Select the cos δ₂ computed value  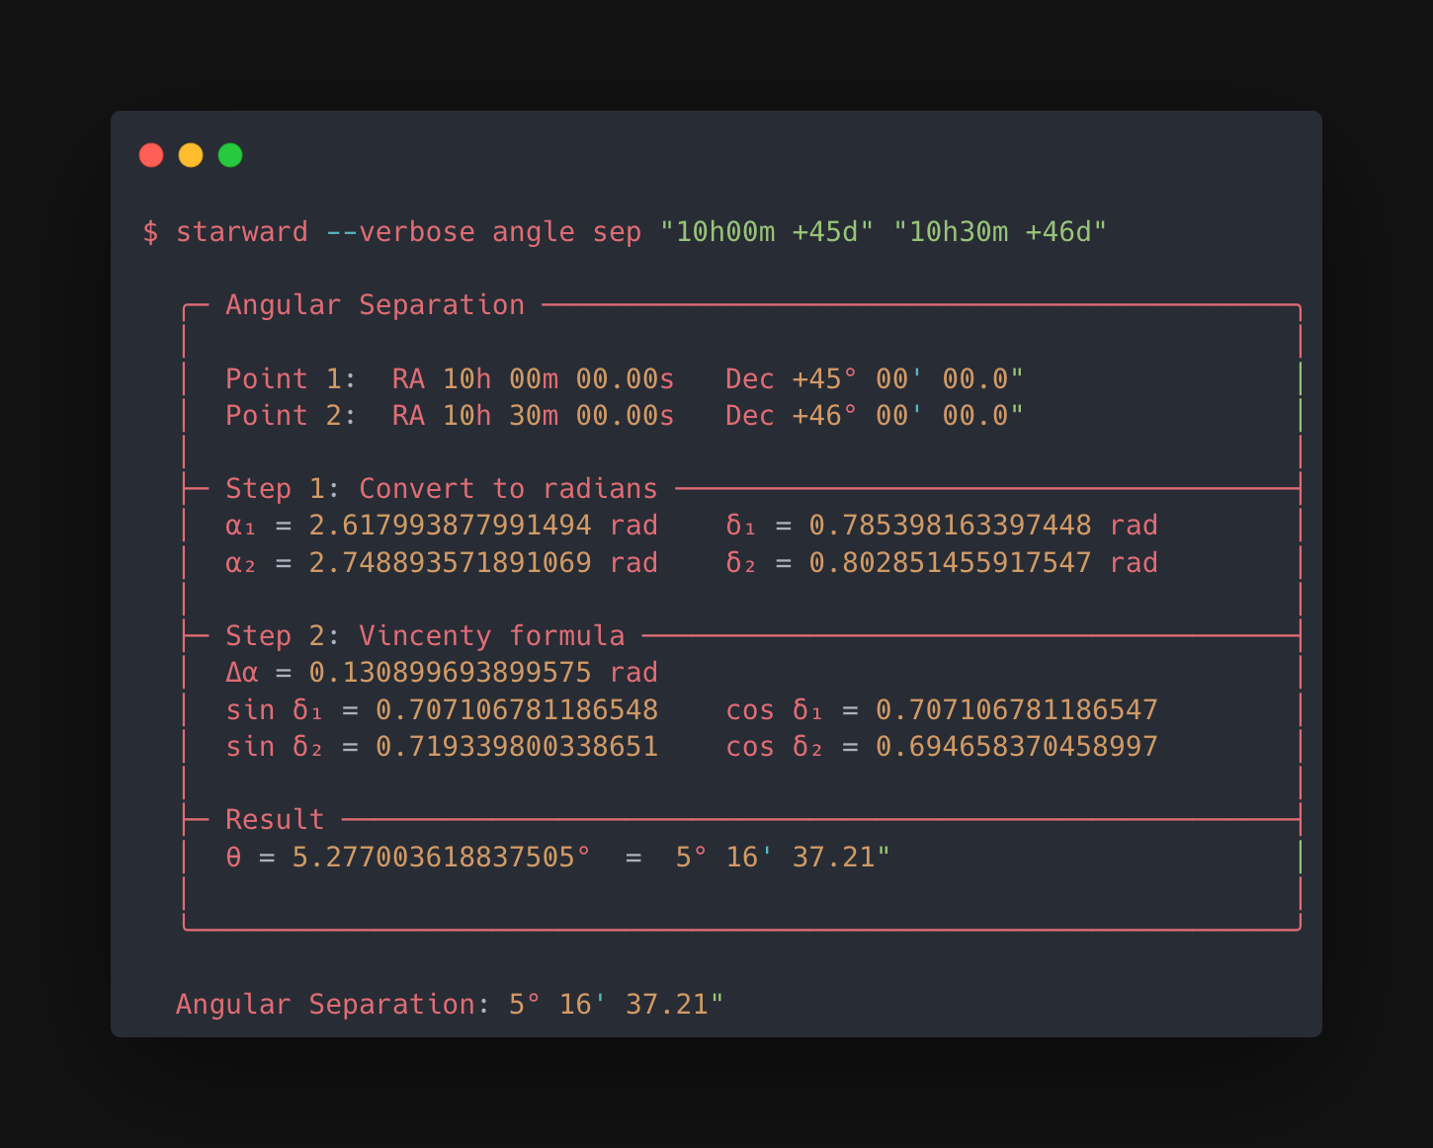point(1017,747)
